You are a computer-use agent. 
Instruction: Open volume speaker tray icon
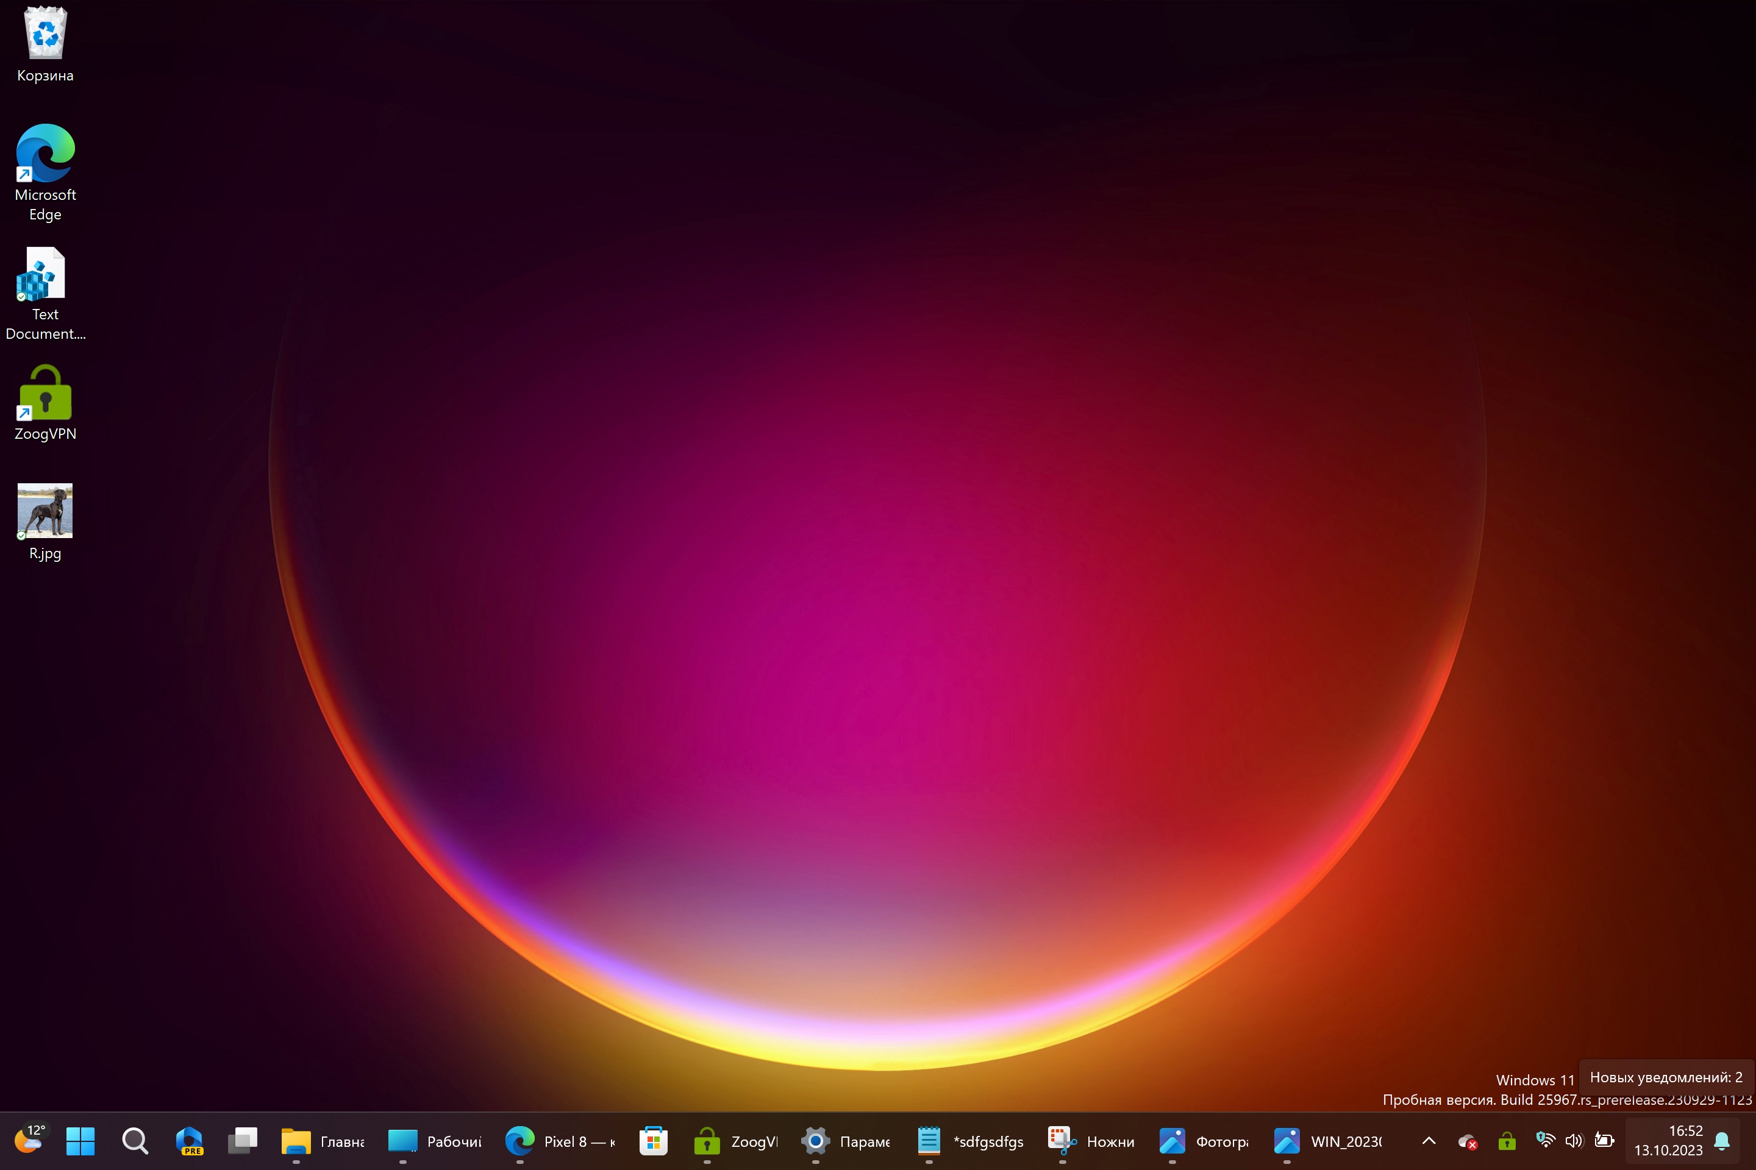tap(1574, 1140)
